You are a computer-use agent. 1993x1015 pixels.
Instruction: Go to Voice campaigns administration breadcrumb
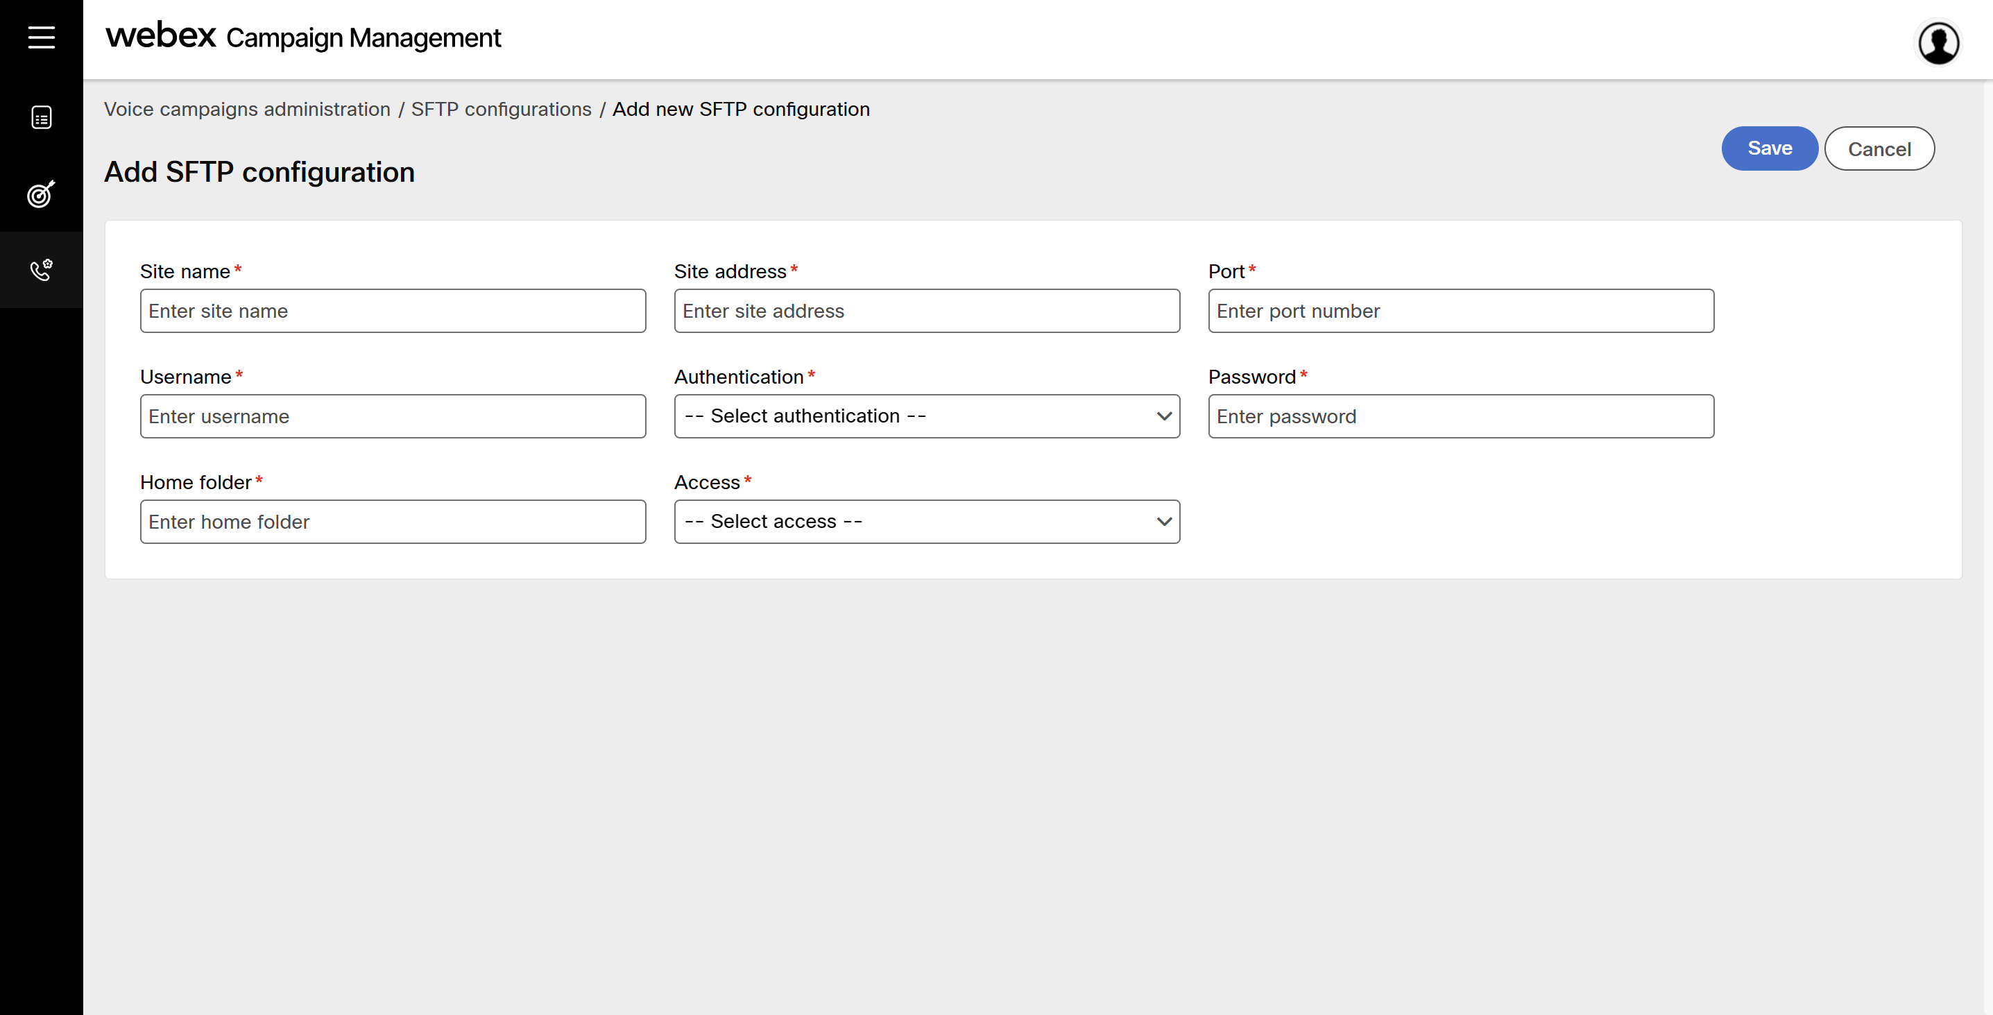coord(247,109)
